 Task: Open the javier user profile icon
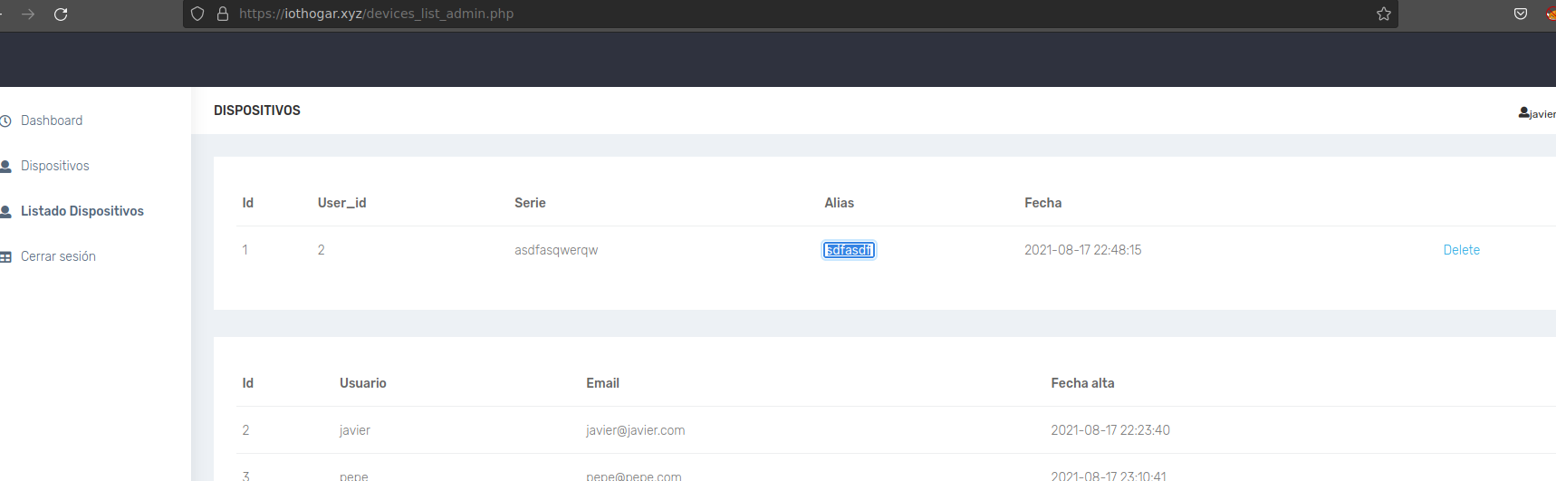tap(1524, 113)
